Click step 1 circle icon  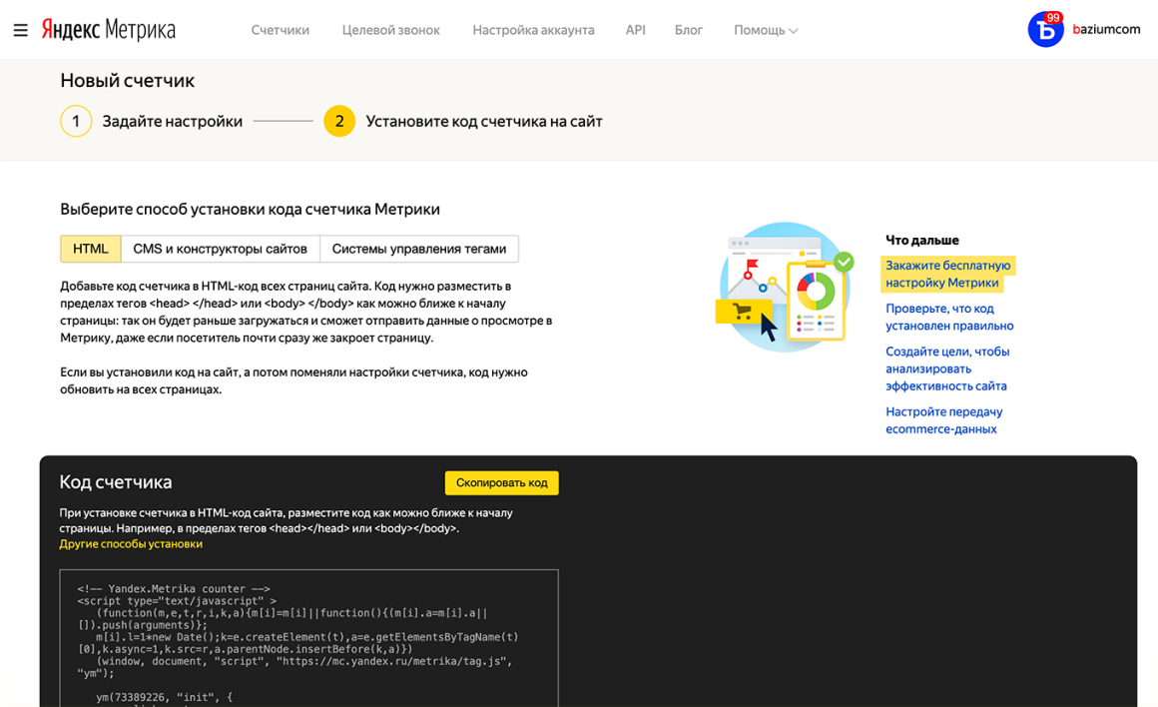(x=76, y=121)
